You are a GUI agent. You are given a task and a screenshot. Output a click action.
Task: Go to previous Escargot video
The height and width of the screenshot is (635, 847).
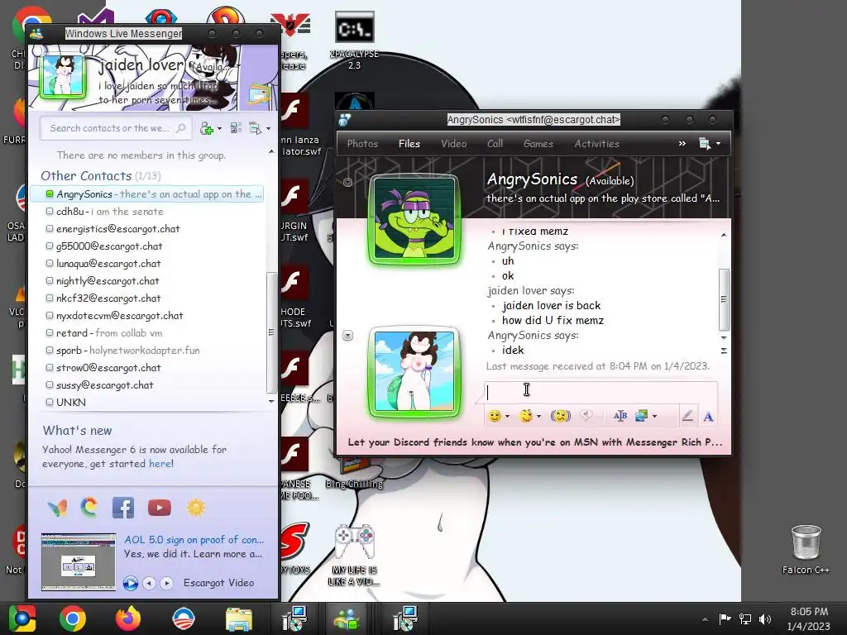coord(149,583)
